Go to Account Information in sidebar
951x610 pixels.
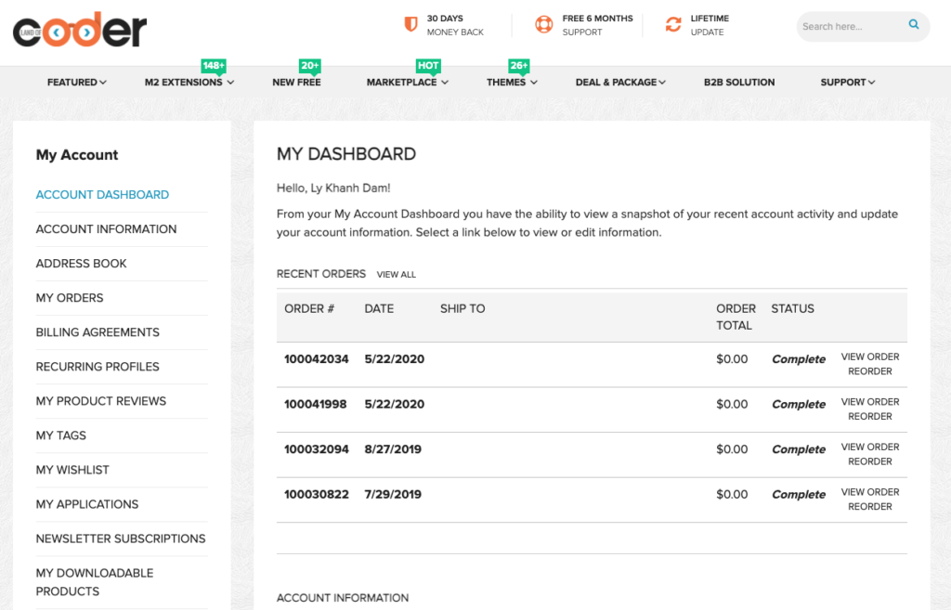(106, 229)
